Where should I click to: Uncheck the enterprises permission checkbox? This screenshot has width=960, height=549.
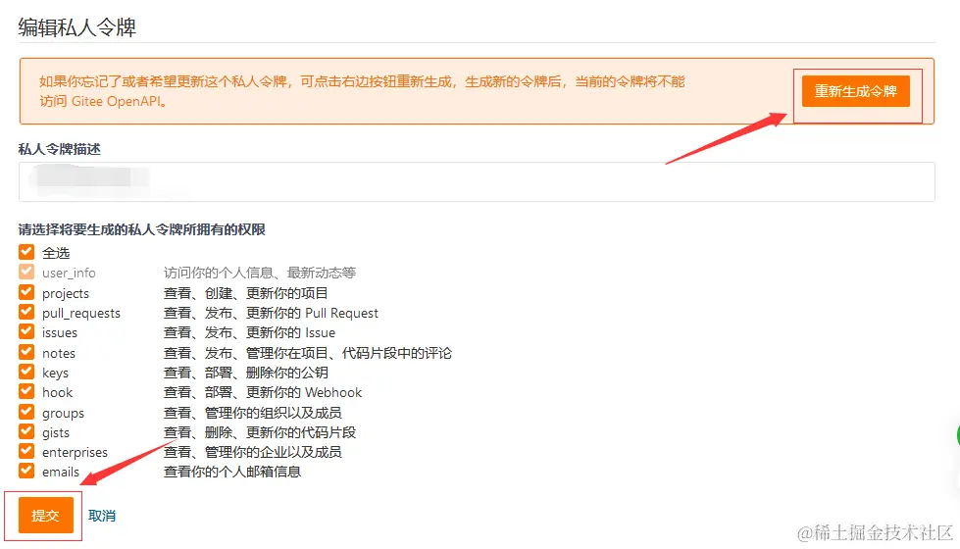(26, 451)
